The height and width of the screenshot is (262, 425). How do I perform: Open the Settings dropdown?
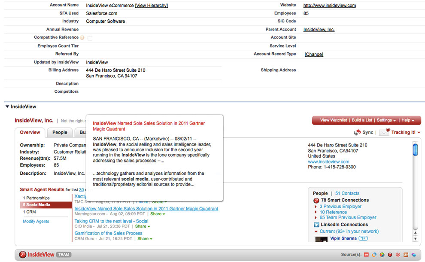tap(386, 120)
